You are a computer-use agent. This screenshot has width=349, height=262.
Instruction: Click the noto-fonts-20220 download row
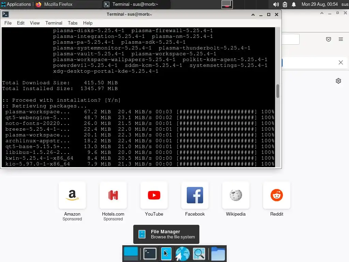[140, 123]
